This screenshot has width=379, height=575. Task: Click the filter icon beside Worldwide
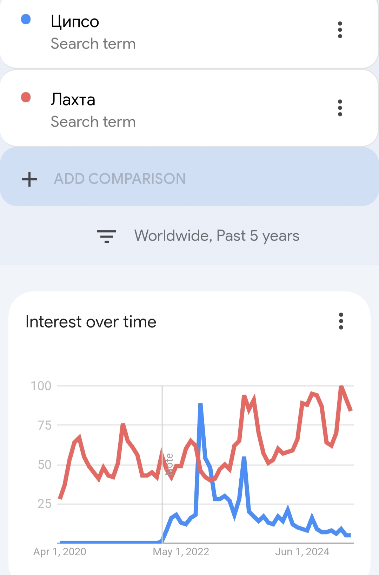[107, 236]
